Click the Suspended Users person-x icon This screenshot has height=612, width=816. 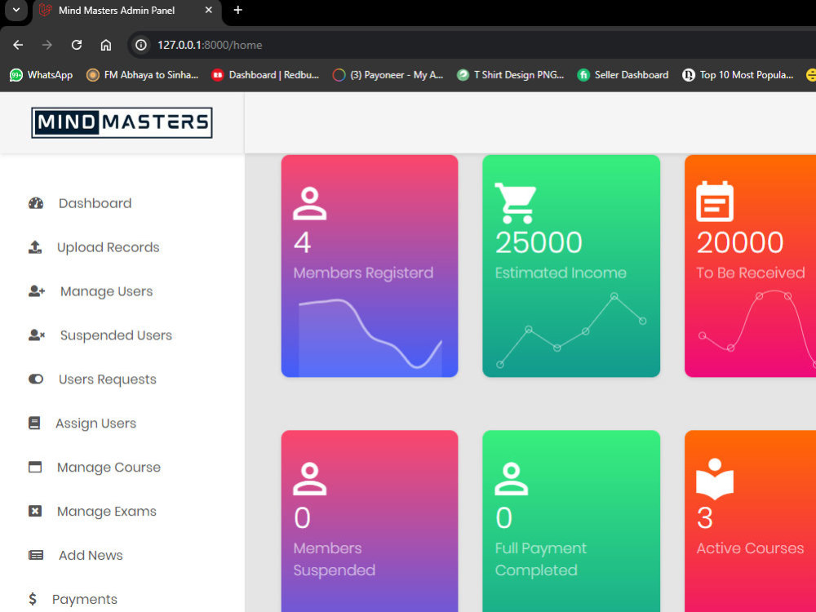[x=37, y=335]
